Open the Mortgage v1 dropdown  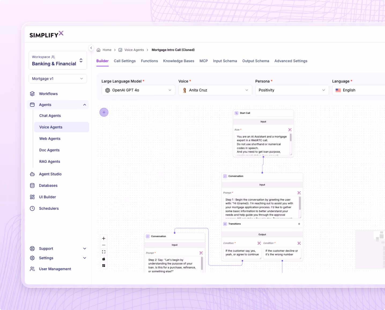58,79
